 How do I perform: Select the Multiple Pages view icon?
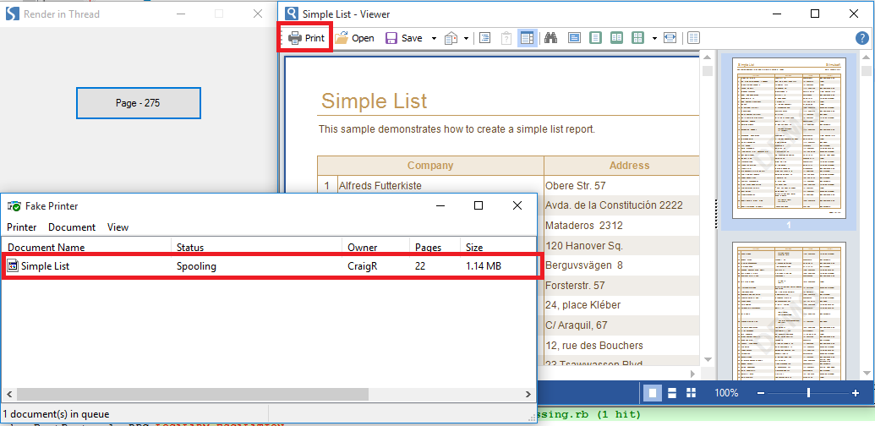(637, 38)
